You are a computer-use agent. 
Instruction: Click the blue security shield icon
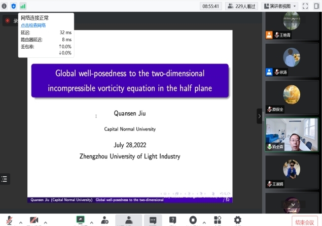[14, 6]
